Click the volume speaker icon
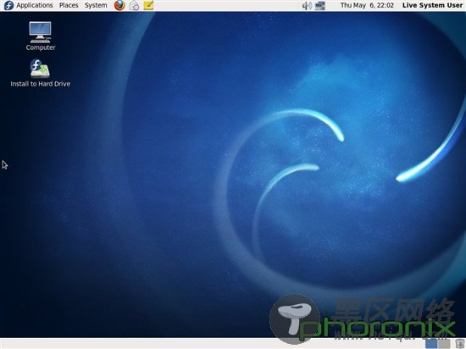466x349 pixels. [x=307, y=5]
